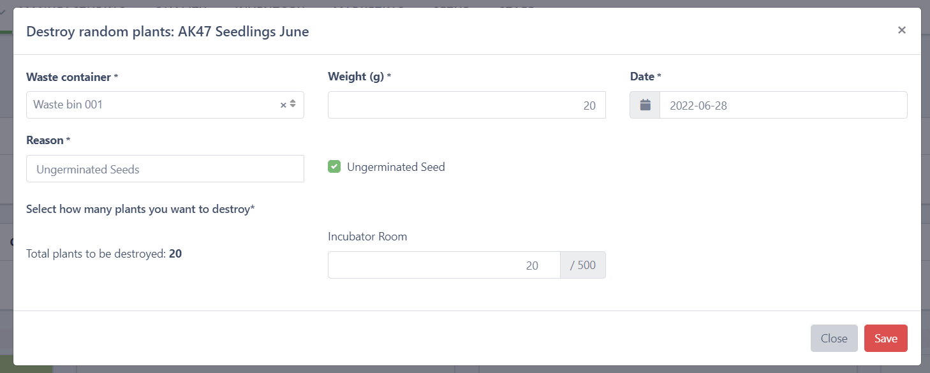Click the "Waste container" field label
This screenshot has height=373, width=930.
(68, 77)
